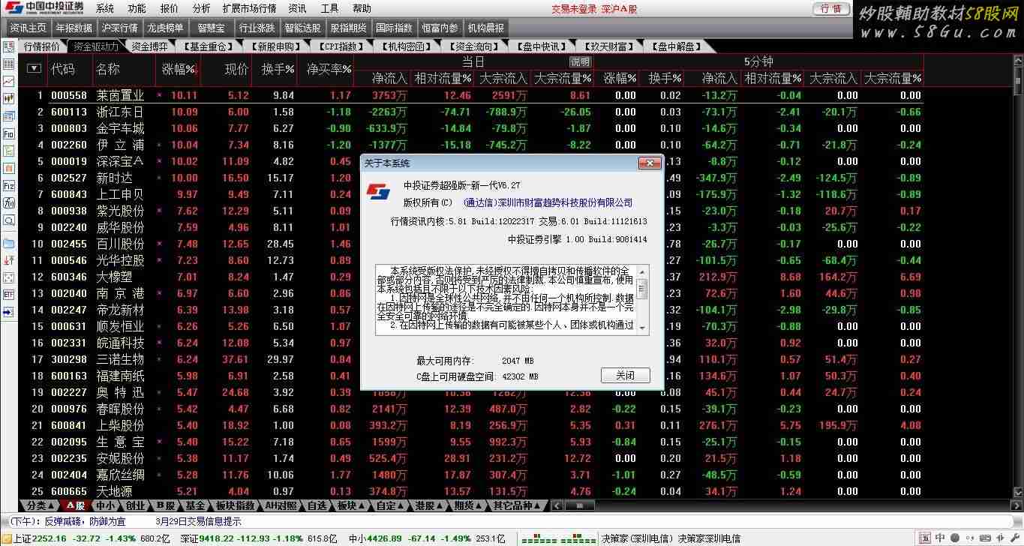Expand the 基金▲ bottom tab menu
This screenshot has height=546, width=1024.
(x=194, y=505)
